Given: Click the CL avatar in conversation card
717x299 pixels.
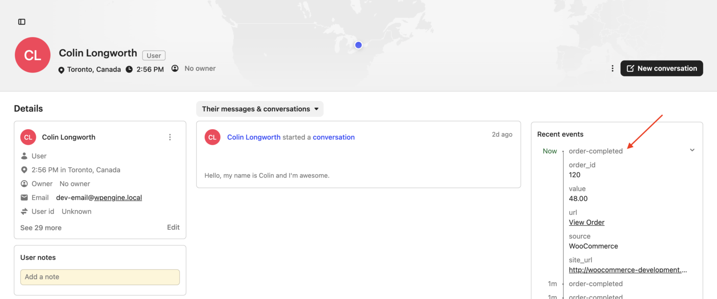Looking at the screenshot, I should point(212,137).
